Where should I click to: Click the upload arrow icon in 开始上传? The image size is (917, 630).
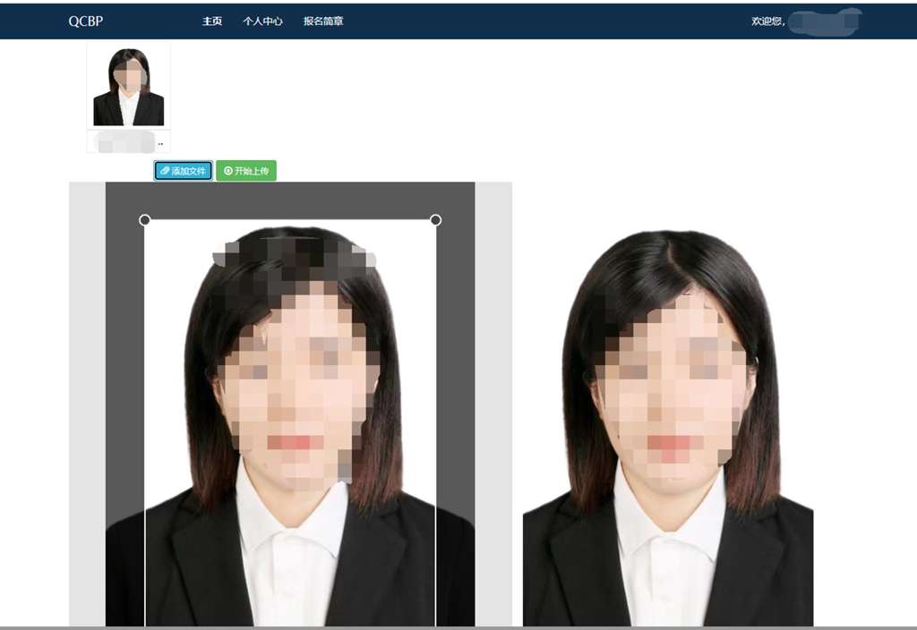[228, 171]
